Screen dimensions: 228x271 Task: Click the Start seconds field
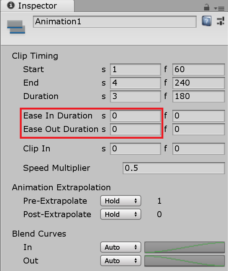pyautogui.click(x=135, y=70)
